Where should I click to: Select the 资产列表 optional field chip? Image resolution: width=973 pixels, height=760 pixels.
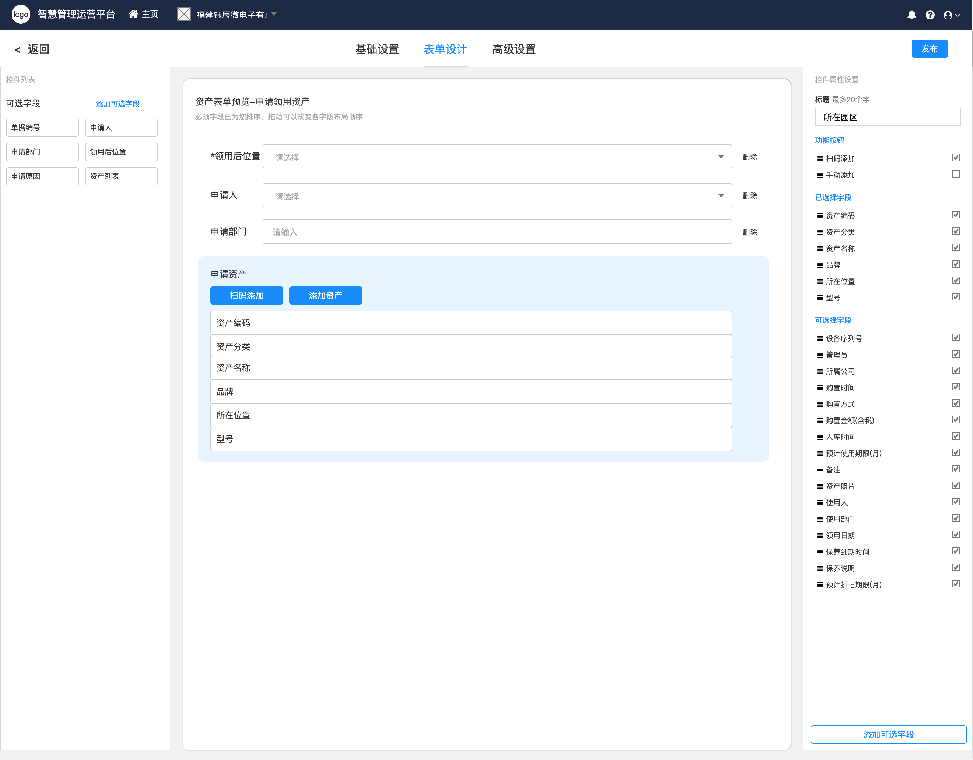(121, 176)
